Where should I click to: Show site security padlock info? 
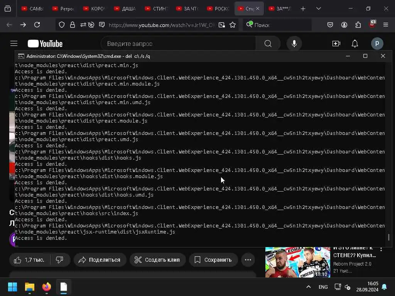click(73, 25)
